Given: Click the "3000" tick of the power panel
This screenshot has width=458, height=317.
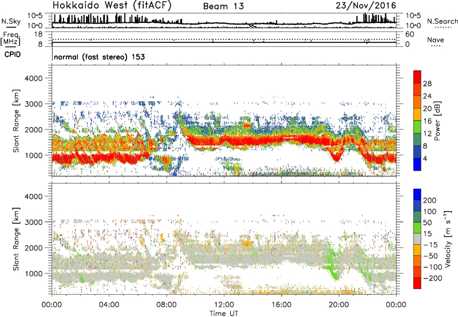Looking at the screenshot, I should pos(34,104).
